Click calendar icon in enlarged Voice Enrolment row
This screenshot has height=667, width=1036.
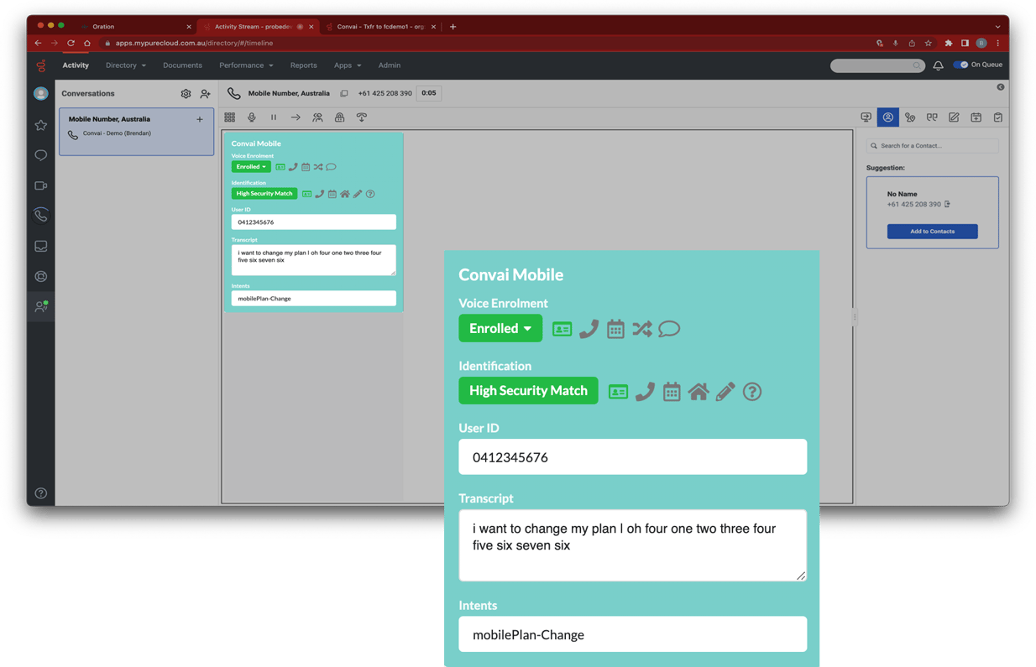click(615, 329)
